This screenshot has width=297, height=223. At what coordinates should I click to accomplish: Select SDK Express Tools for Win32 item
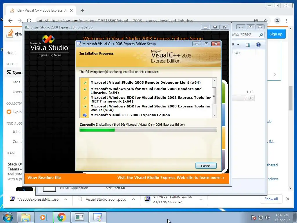coord(151,108)
